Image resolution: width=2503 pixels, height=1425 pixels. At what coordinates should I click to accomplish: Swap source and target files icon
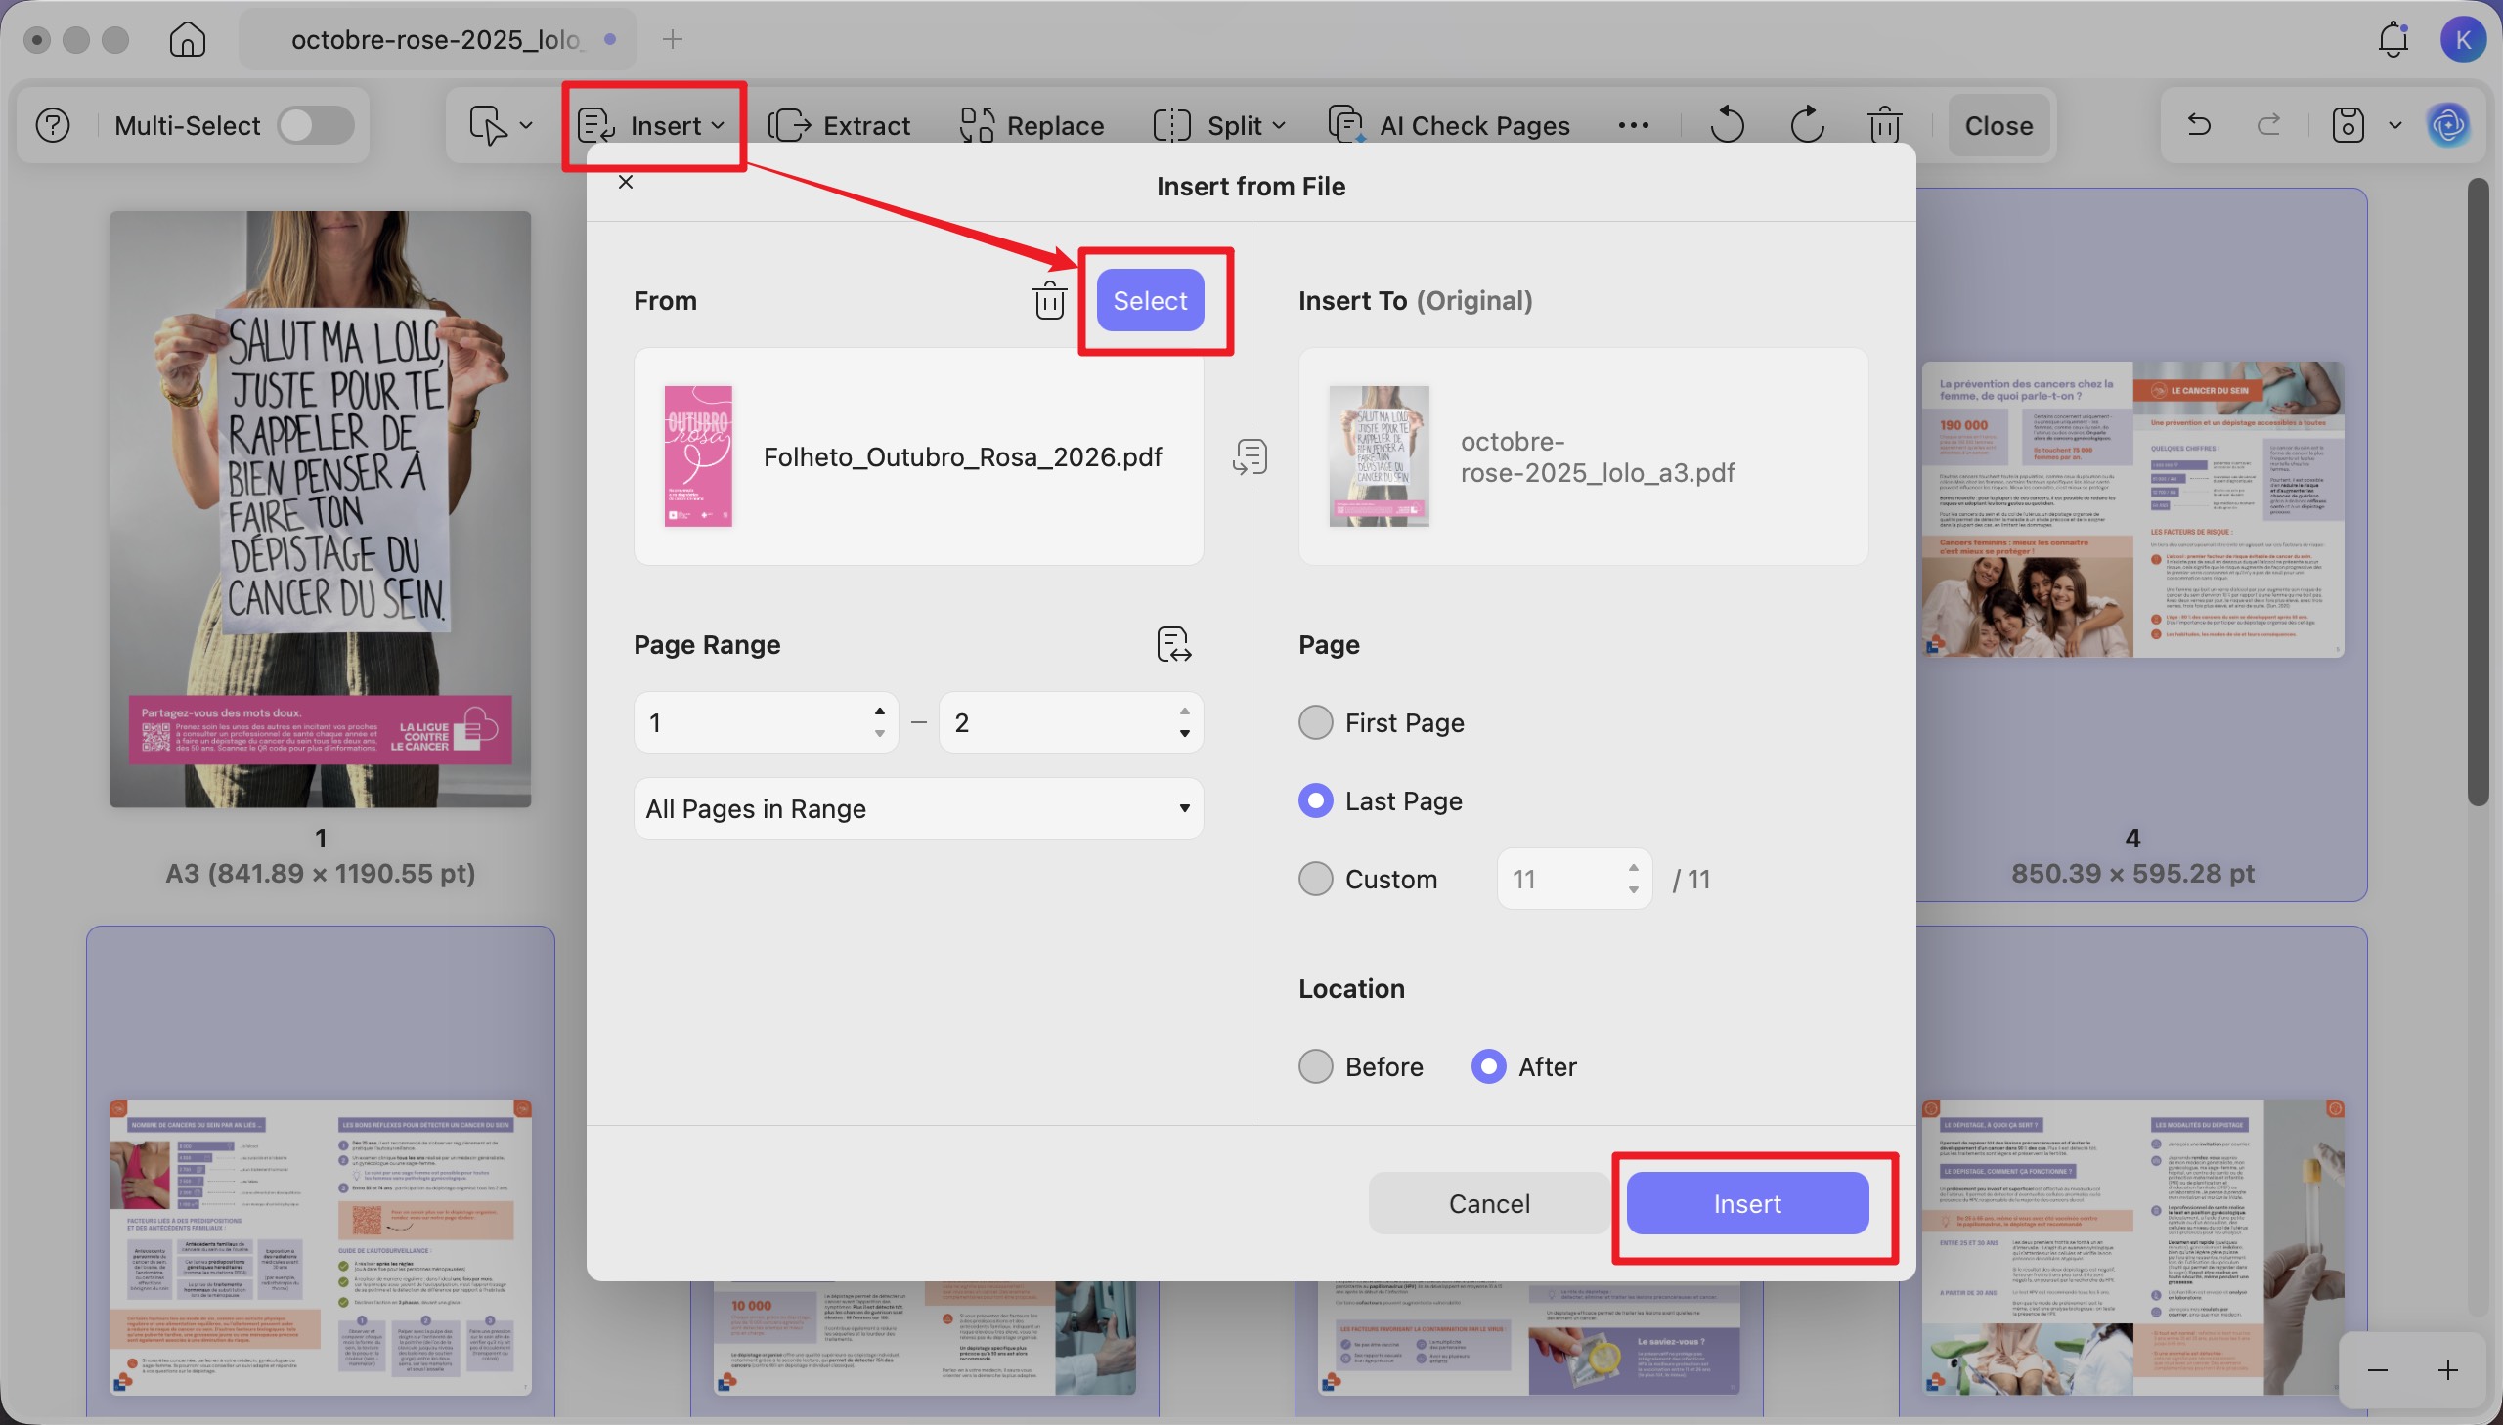click(x=1250, y=457)
